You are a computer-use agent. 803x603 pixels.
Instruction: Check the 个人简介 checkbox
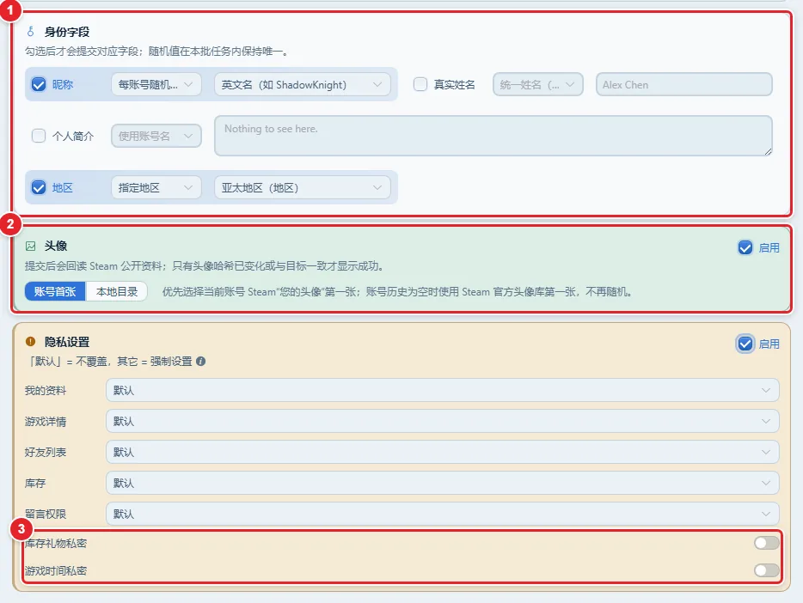click(x=39, y=136)
